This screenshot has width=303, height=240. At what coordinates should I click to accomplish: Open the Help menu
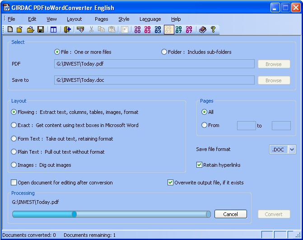pyautogui.click(x=176, y=19)
